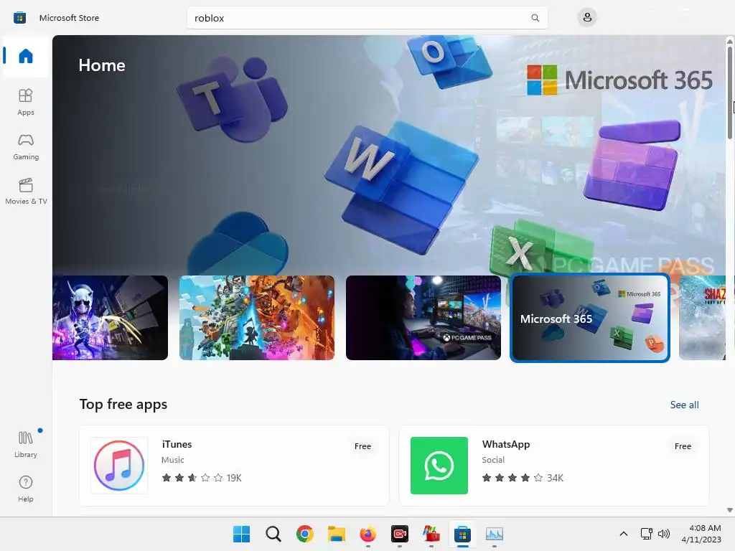Select the PC Game Pass banner thumbnail
735x551 pixels.
click(x=423, y=318)
